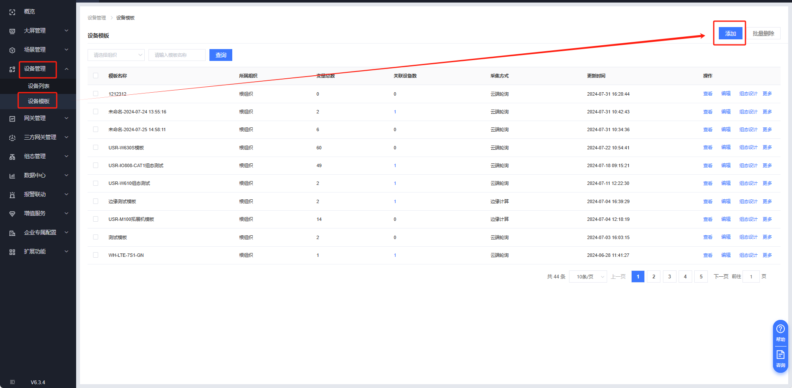Image resolution: width=792 pixels, height=388 pixels.
Task: Open the 10条/页 page size dropdown
Action: [588, 277]
